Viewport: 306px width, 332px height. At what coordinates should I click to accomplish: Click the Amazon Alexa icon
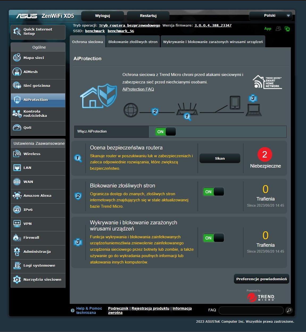point(17,196)
